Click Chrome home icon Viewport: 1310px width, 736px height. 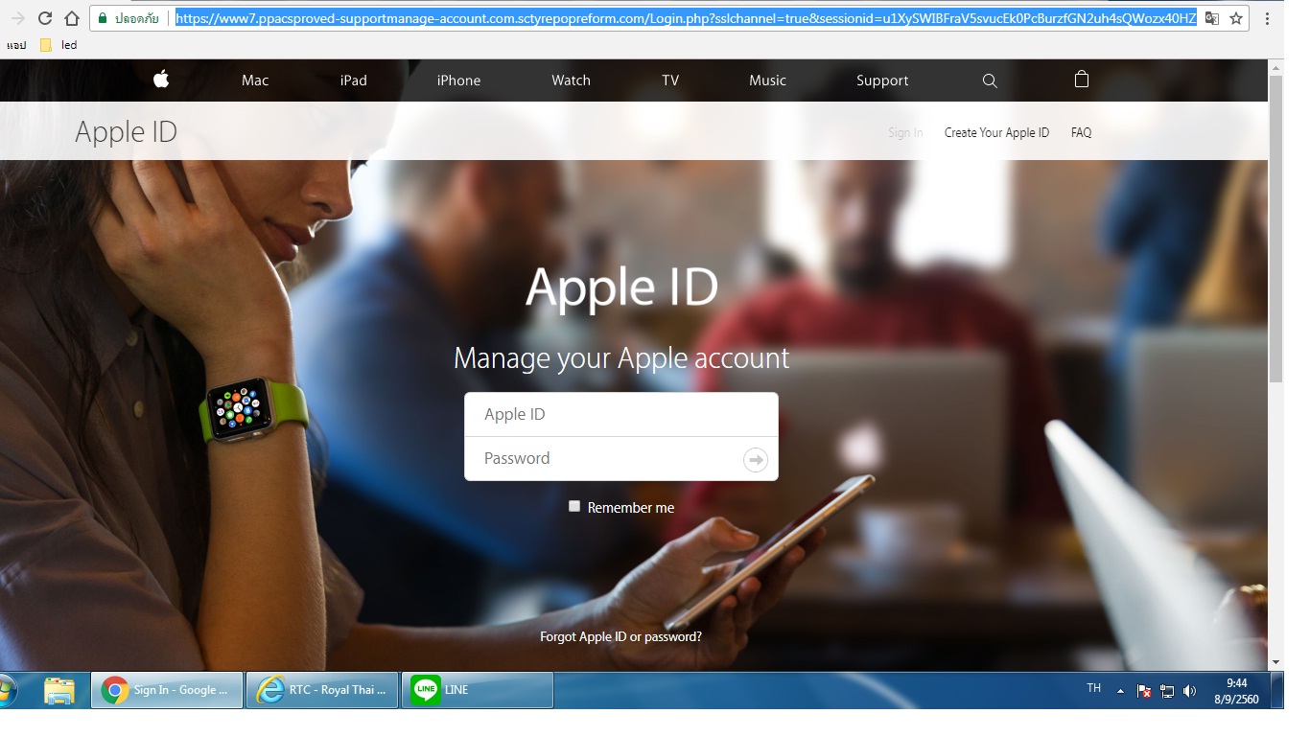[72, 18]
